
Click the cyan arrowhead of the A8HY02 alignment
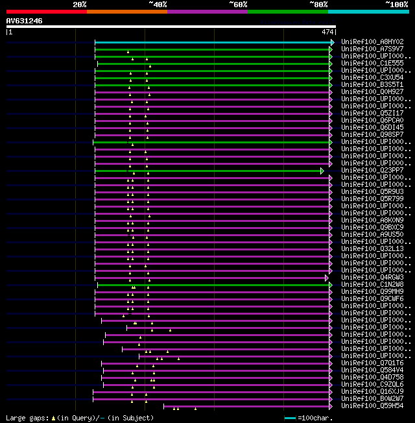(333, 42)
